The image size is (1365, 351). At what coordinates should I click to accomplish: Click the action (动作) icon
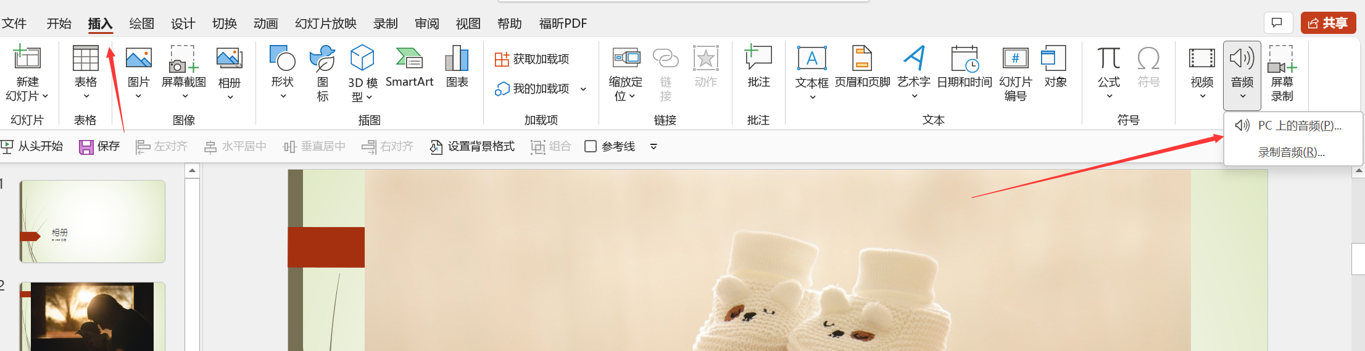coord(706,67)
